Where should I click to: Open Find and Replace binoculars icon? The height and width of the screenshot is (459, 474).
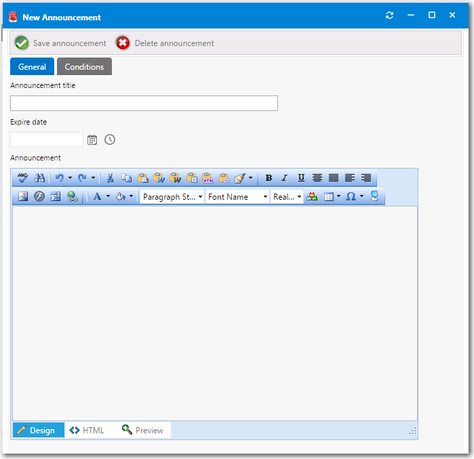pyautogui.click(x=39, y=178)
